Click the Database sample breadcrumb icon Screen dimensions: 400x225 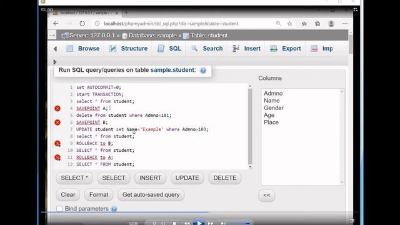pos(125,36)
